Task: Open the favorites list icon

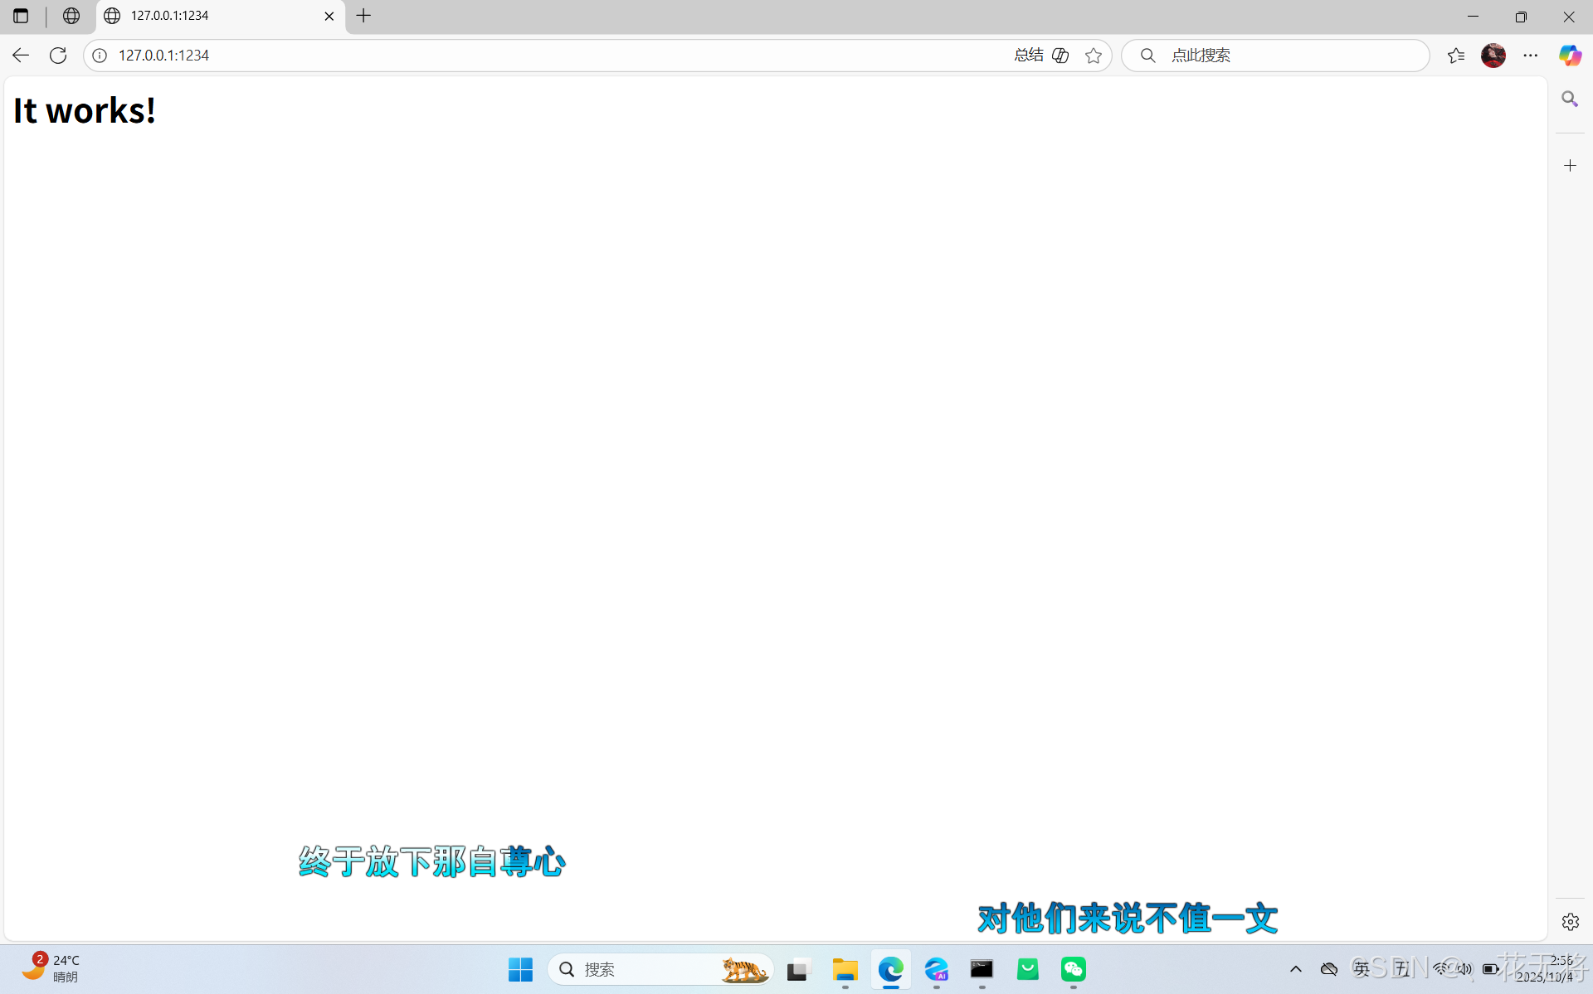Action: (x=1455, y=56)
